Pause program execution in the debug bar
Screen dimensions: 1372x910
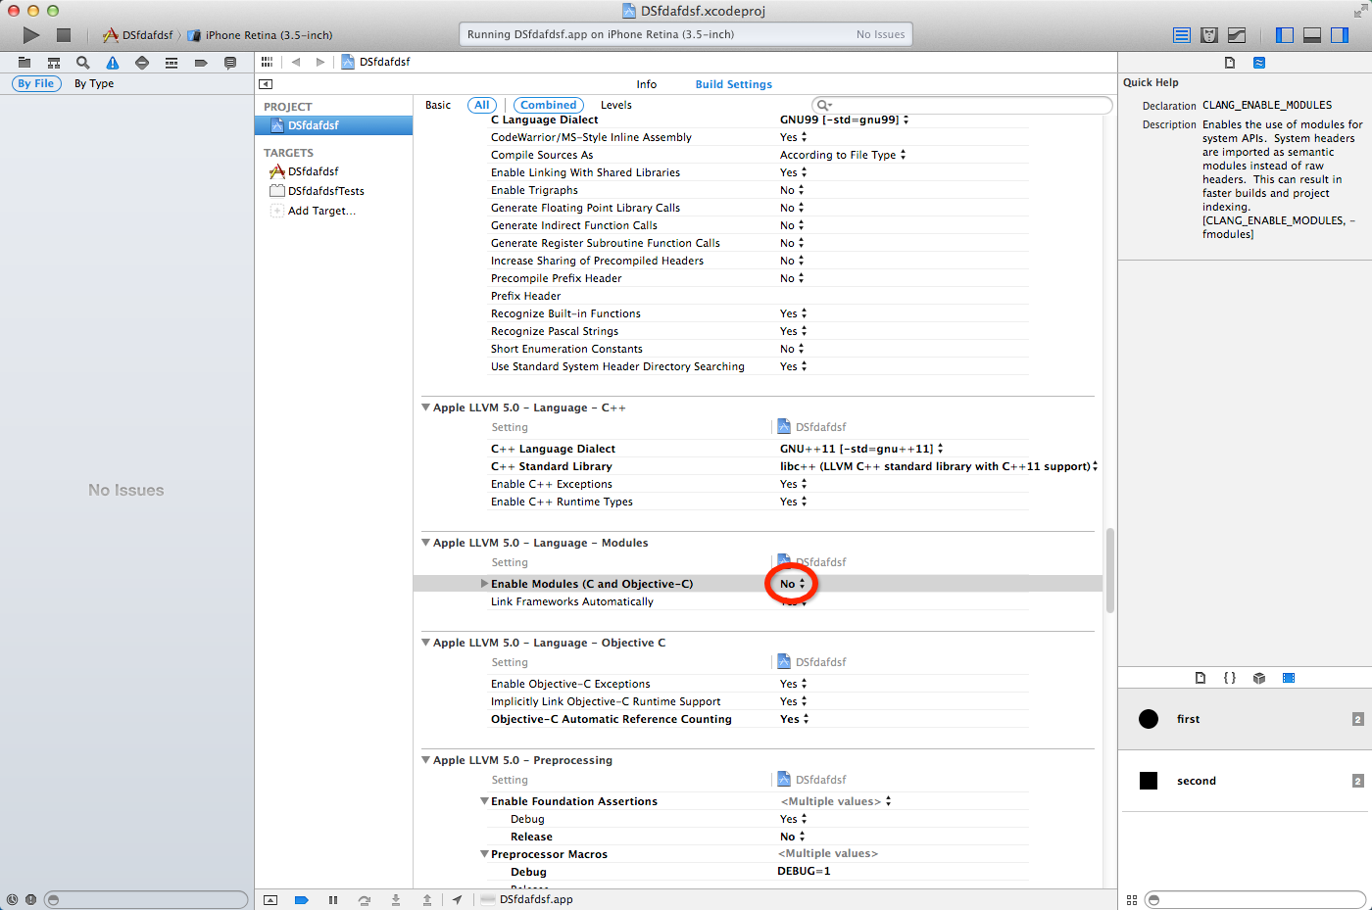(333, 899)
